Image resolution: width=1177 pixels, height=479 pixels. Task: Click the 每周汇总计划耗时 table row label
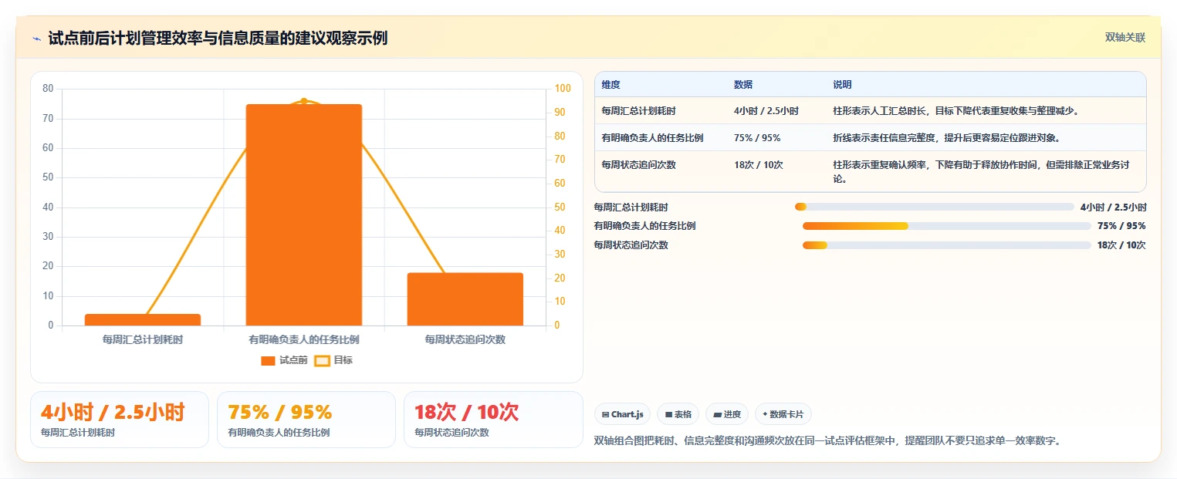click(x=639, y=111)
